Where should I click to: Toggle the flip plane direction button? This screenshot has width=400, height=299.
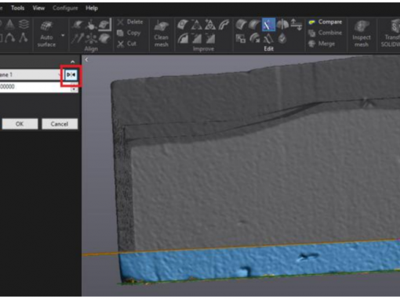pyautogui.click(x=71, y=75)
